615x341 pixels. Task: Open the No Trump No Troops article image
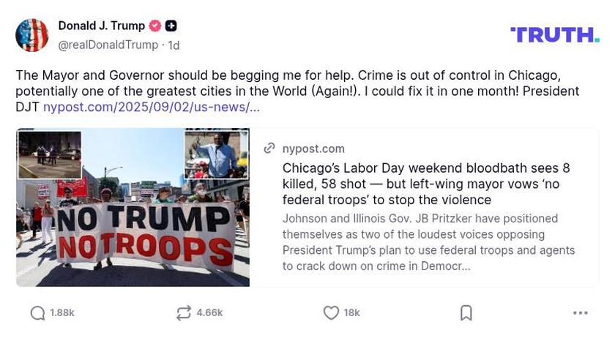click(133, 207)
